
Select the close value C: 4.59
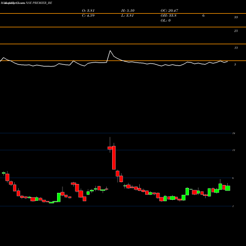click(88, 16)
